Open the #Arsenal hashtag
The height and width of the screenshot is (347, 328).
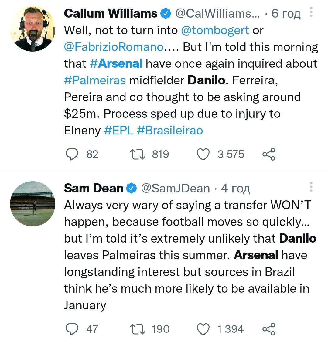pos(116,64)
